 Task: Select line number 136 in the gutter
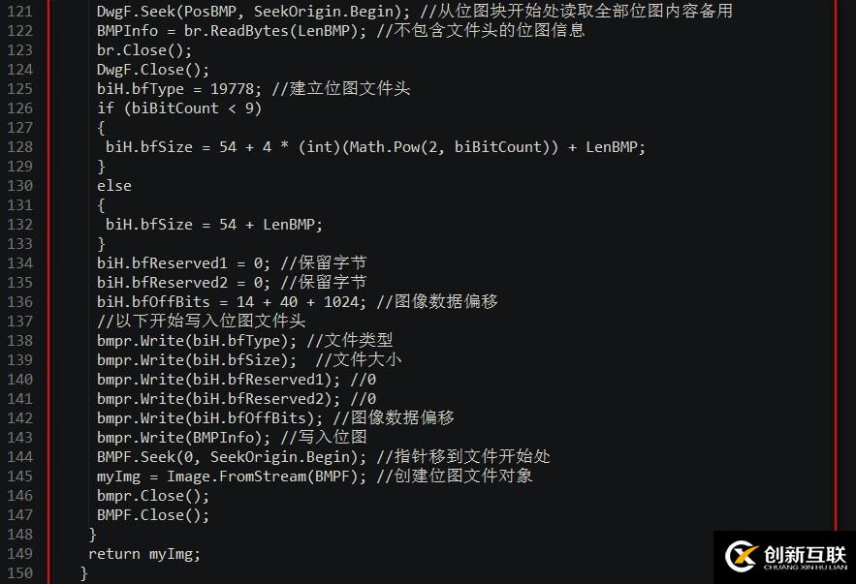pos(19,302)
